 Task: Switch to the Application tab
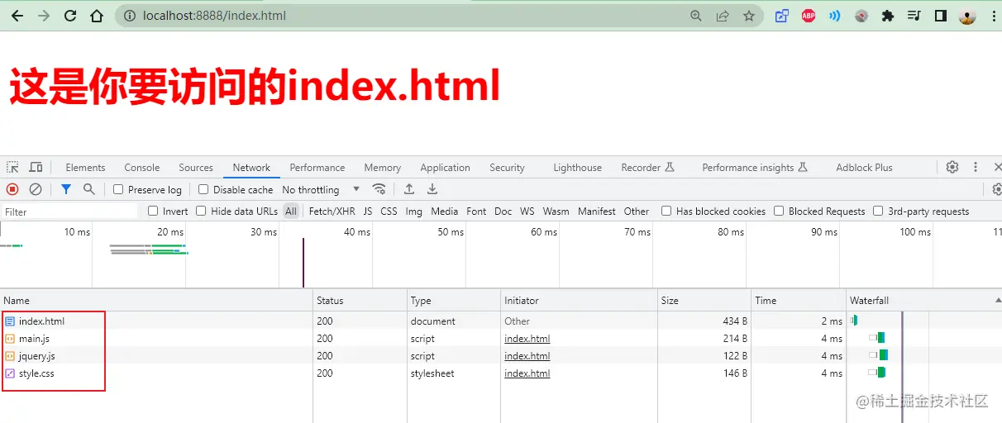pyautogui.click(x=445, y=167)
